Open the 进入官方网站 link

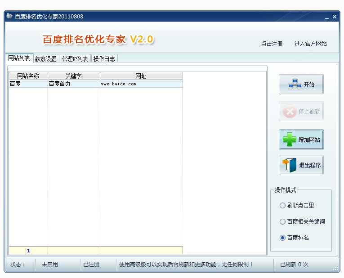(x=310, y=44)
